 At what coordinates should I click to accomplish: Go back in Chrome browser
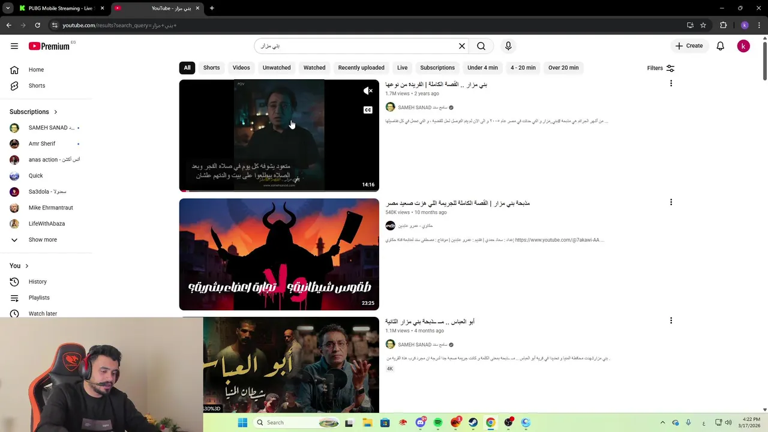(8, 25)
